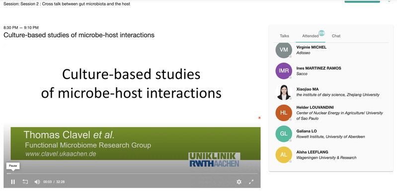Select attendee Galiana LO name
This screenshot has height=194, width=397.
(x=307, y=131)
